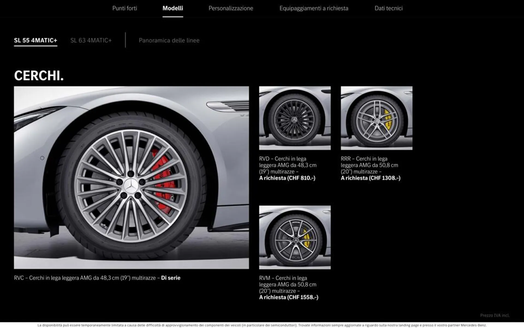Select the RRR 20-inch wheel thumbnail

pyautogui.click(x=377, y=118)
